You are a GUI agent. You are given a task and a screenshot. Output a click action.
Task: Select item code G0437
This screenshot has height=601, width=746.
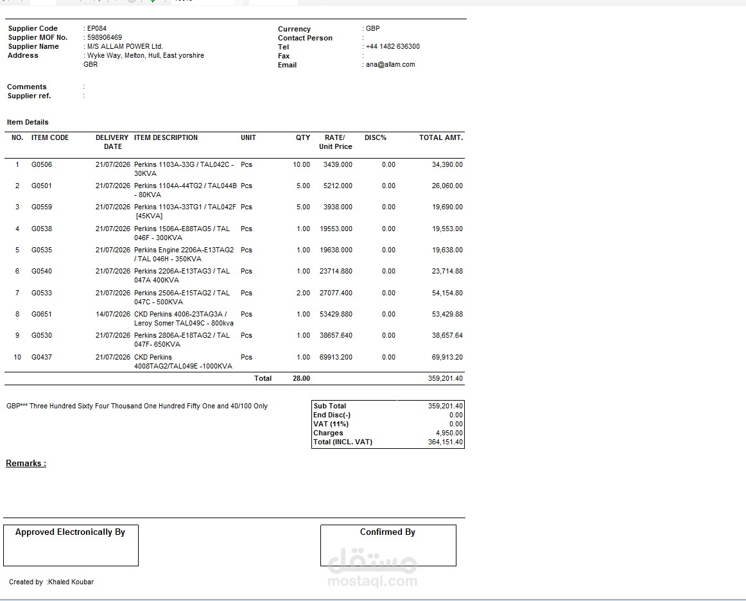pyautogui.click(x=42, y=358)
